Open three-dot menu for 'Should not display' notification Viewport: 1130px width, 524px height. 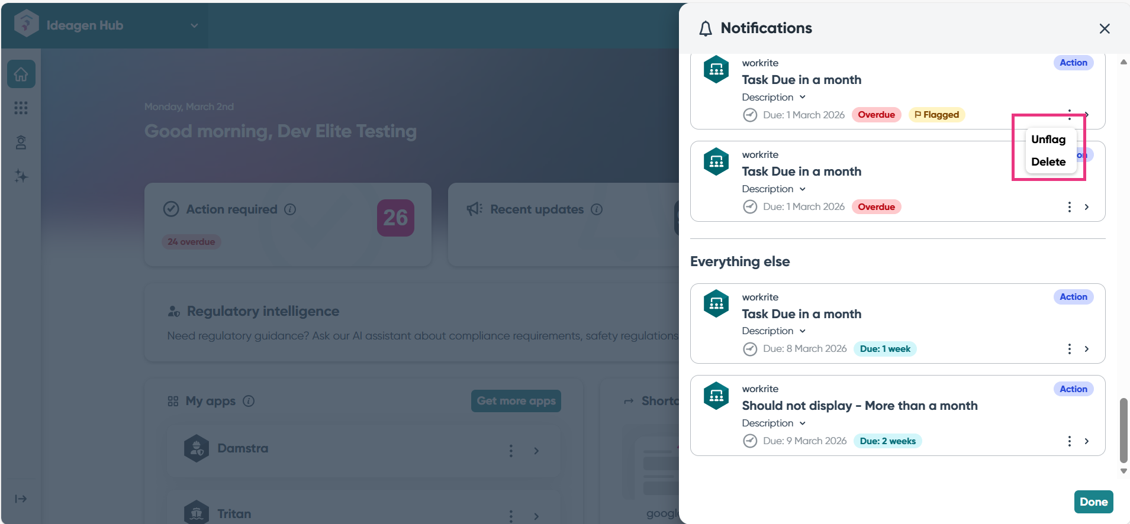click(1069, 441)
